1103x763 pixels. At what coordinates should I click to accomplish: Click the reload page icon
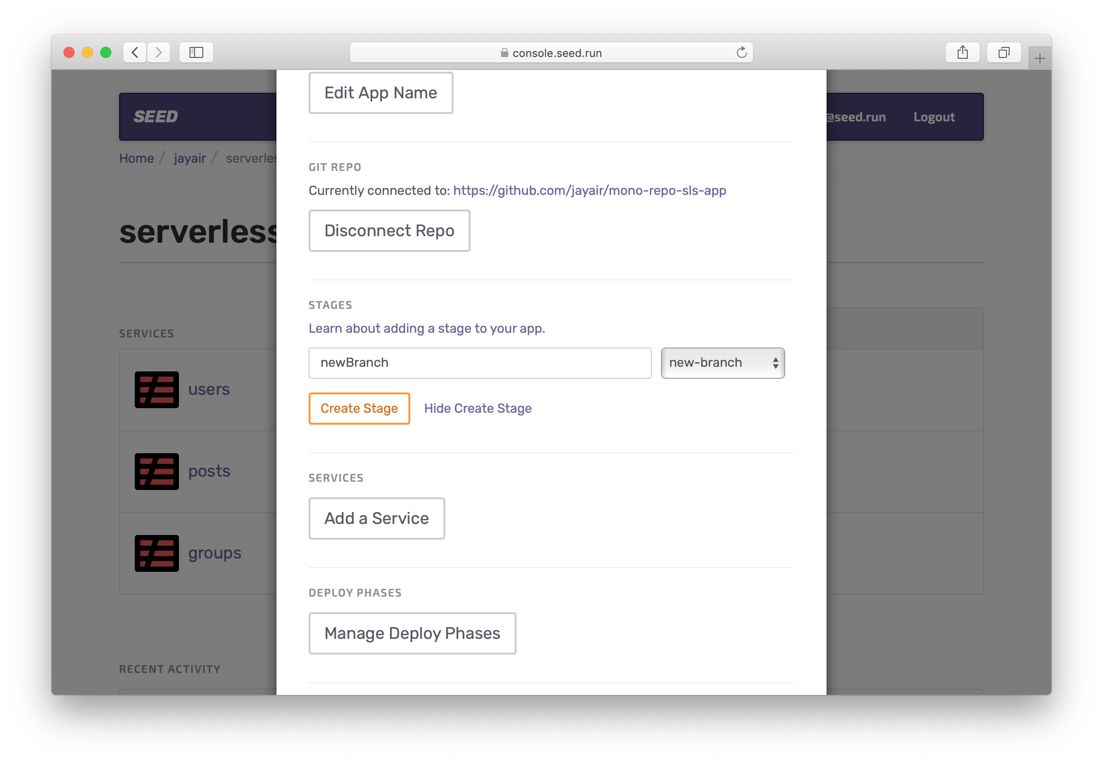741,52
